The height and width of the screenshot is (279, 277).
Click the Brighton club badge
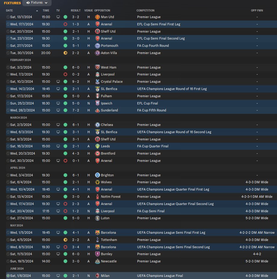[97, 175]
